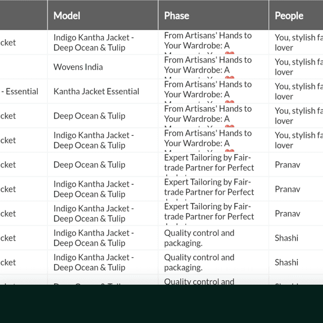323x323 pixels.
Task: Select the middle Pranav cell
Action: (288, 189)
